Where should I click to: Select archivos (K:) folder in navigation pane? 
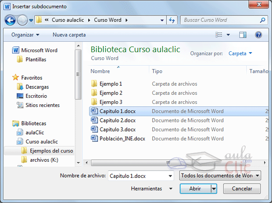click(x=40, y=160)
